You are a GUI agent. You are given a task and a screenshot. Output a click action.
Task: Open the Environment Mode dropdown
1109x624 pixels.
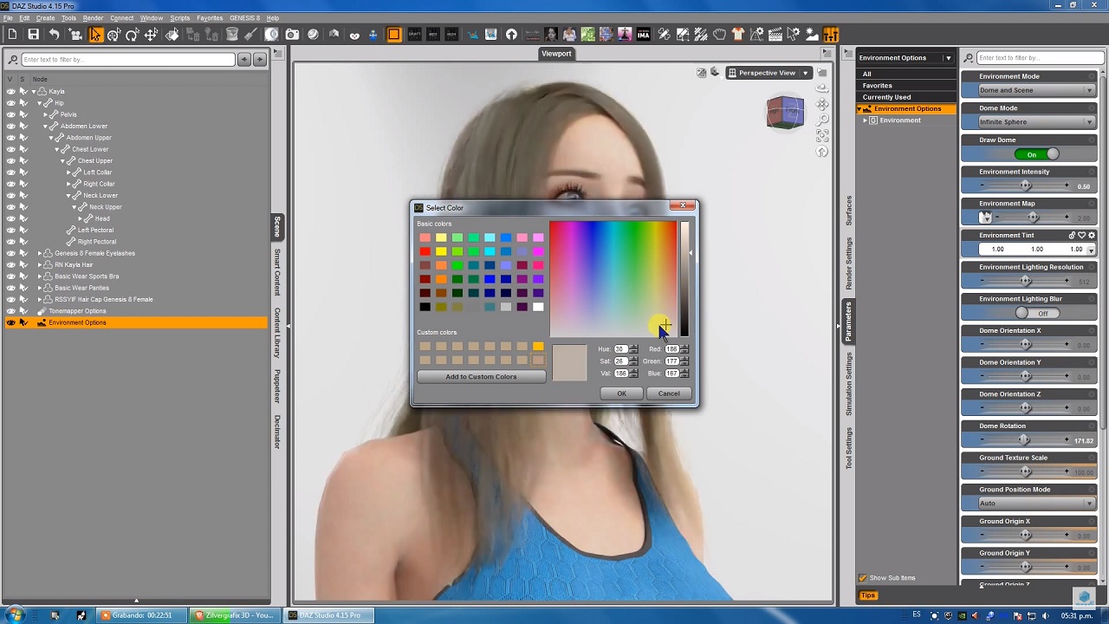point(1036,90)
